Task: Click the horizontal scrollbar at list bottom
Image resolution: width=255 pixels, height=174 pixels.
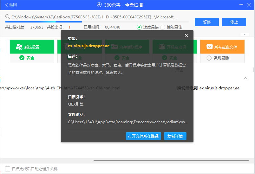Action: point(171,161)
